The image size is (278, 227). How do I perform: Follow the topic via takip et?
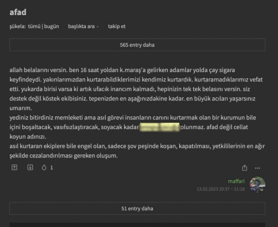[x=117, y=26]
